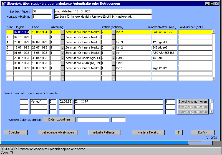Click the window system icon in title bar
This screenshot has width=222, height=155.
pyautogui.click(x=3, y=4)
